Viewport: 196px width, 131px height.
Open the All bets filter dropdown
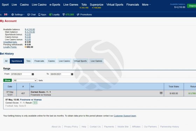[x=25, y=80]
